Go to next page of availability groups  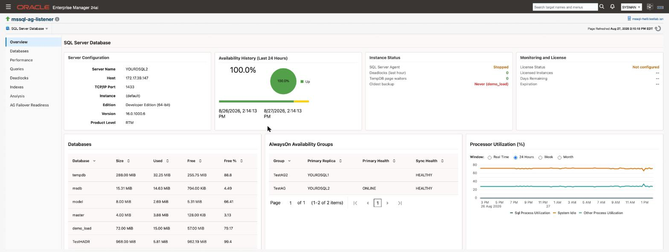(387, 203)
